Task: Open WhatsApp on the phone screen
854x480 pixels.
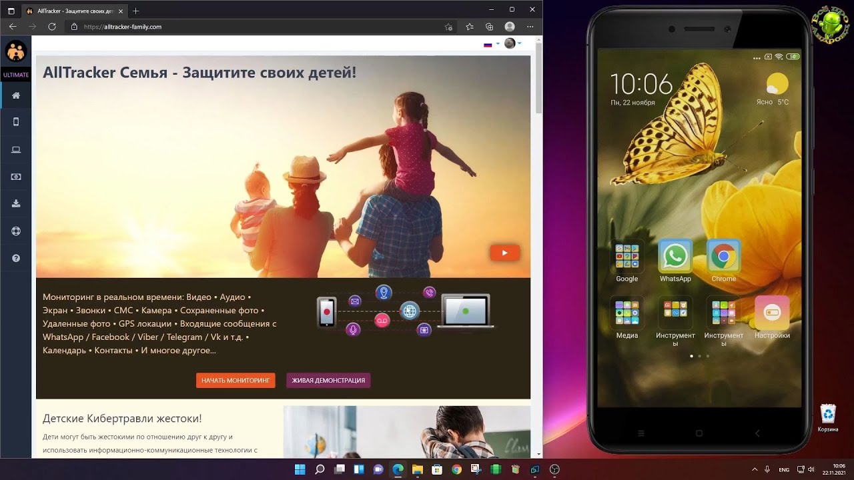Action: point(675,257)
